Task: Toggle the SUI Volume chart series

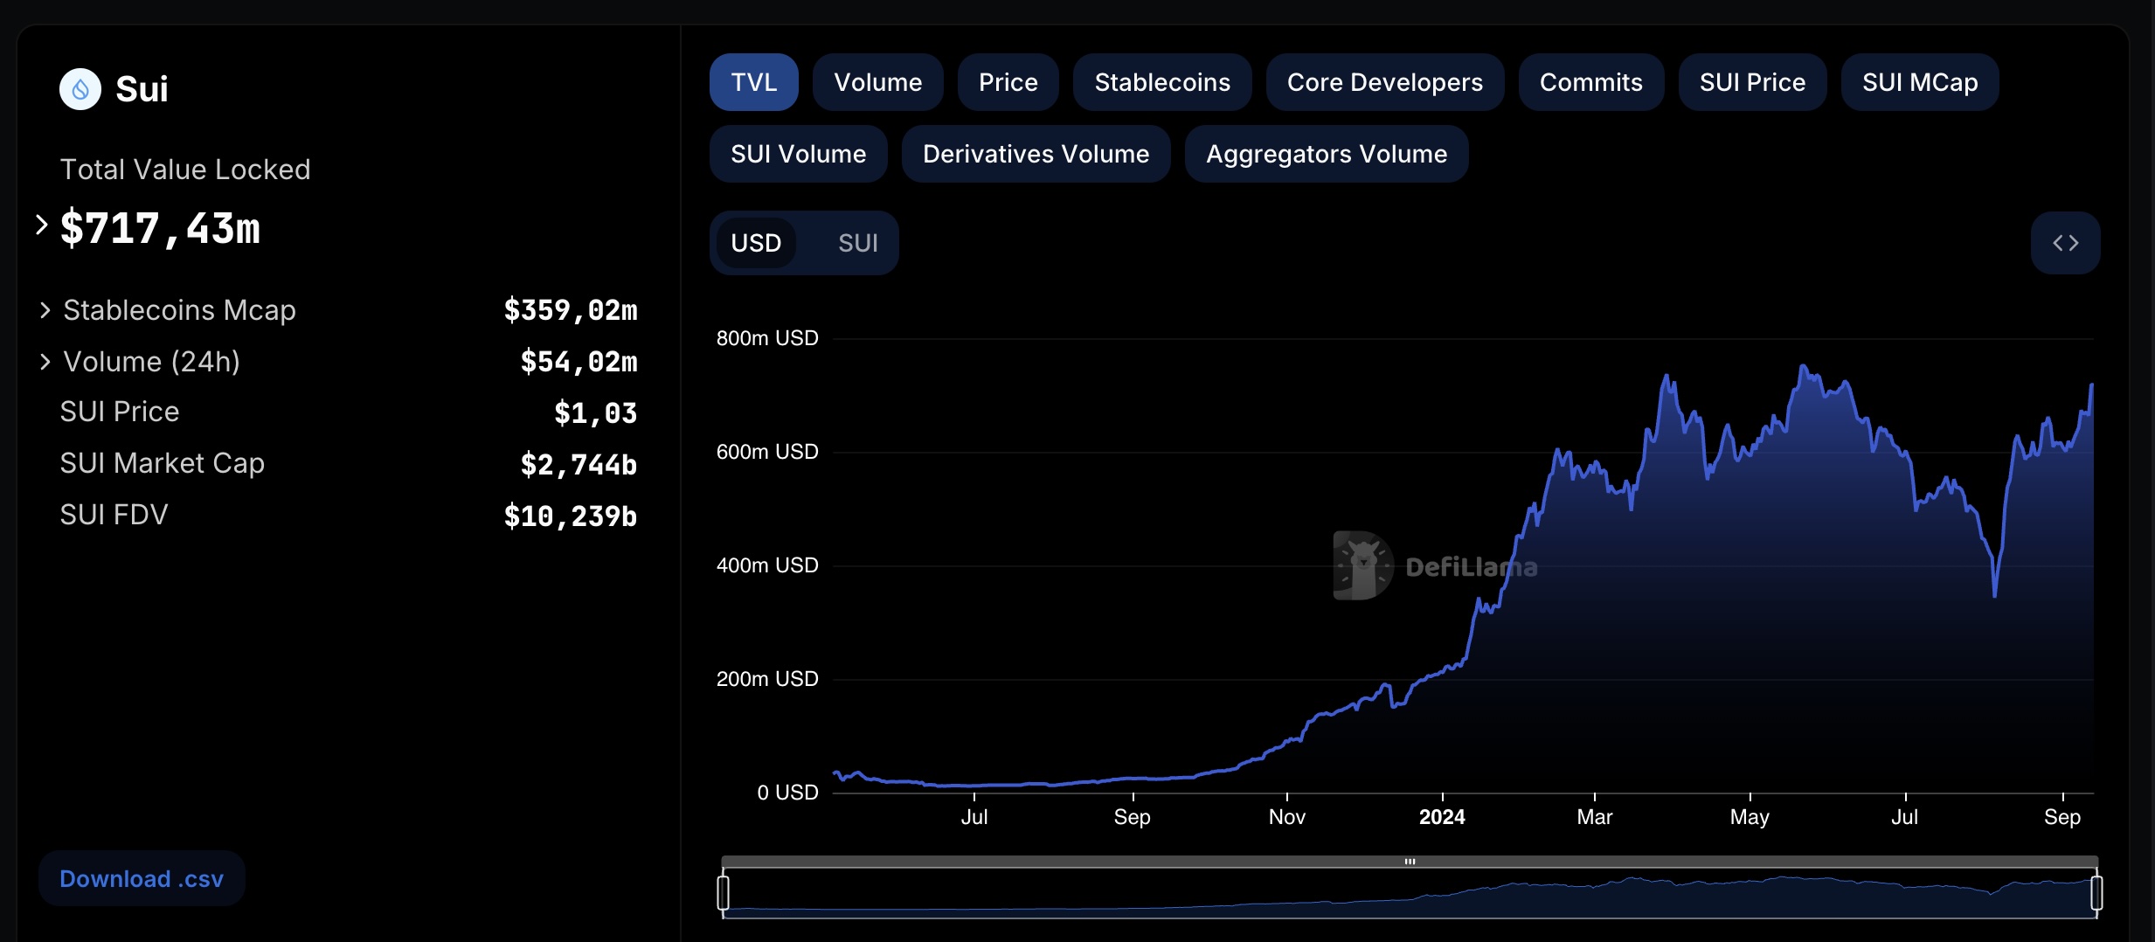Action: 798,154
